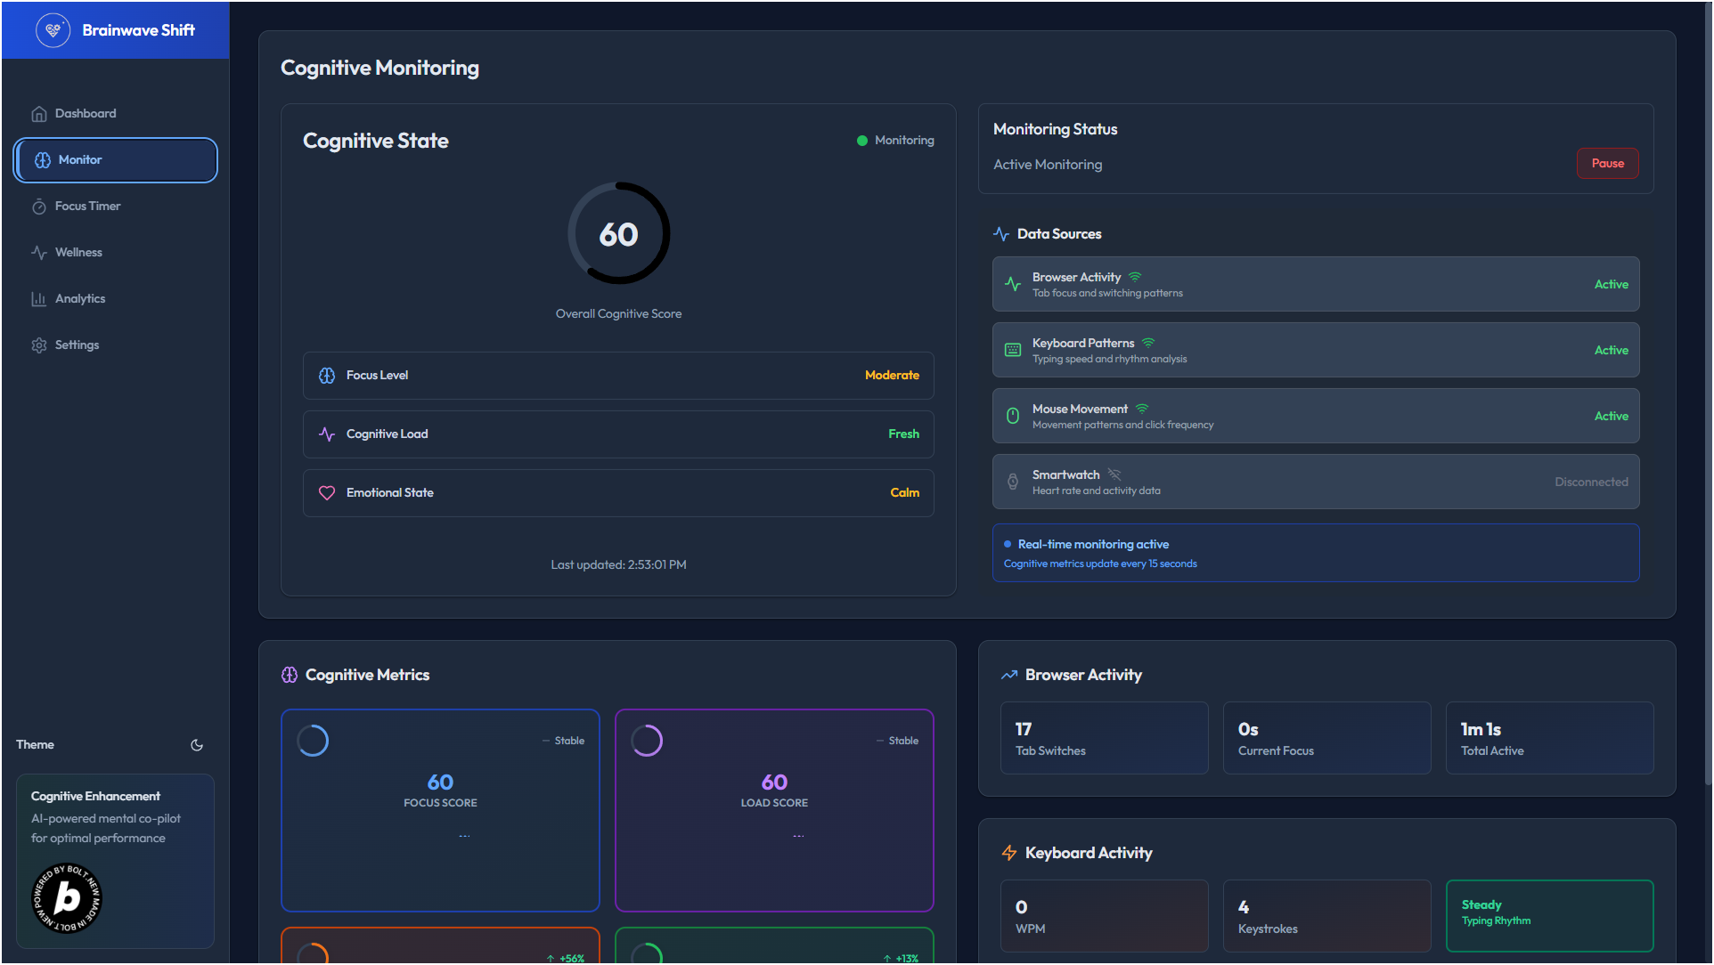Pause active monitoring

(x=1606, y=164)
